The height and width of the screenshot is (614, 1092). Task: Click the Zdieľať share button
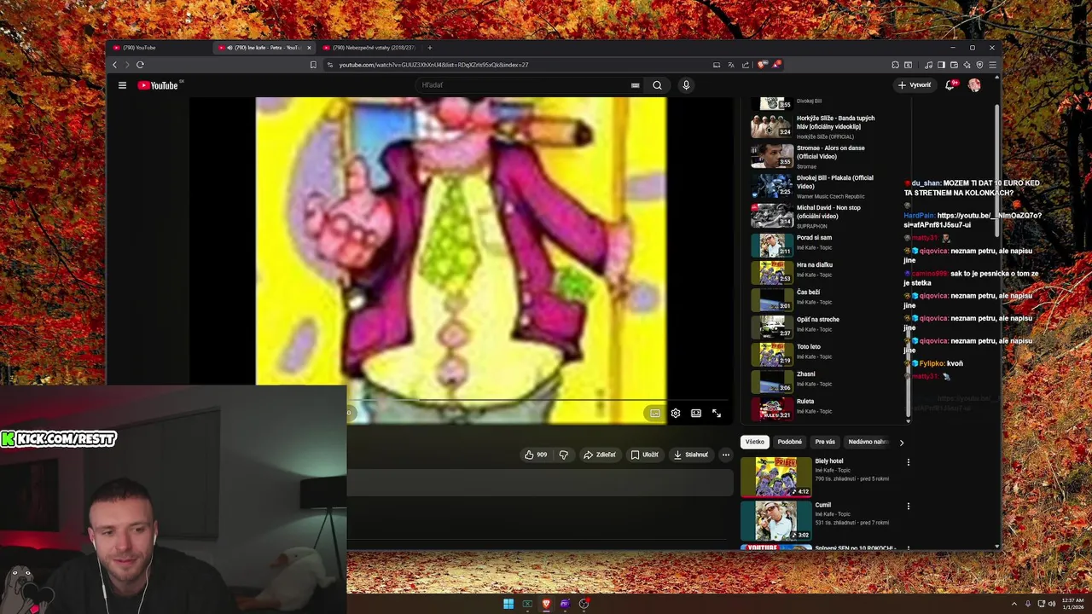pos(600,455)
